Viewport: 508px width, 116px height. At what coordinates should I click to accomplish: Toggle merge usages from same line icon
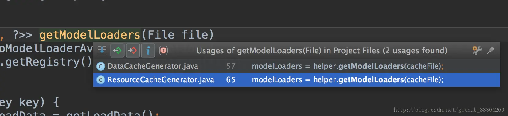point(102,50)
